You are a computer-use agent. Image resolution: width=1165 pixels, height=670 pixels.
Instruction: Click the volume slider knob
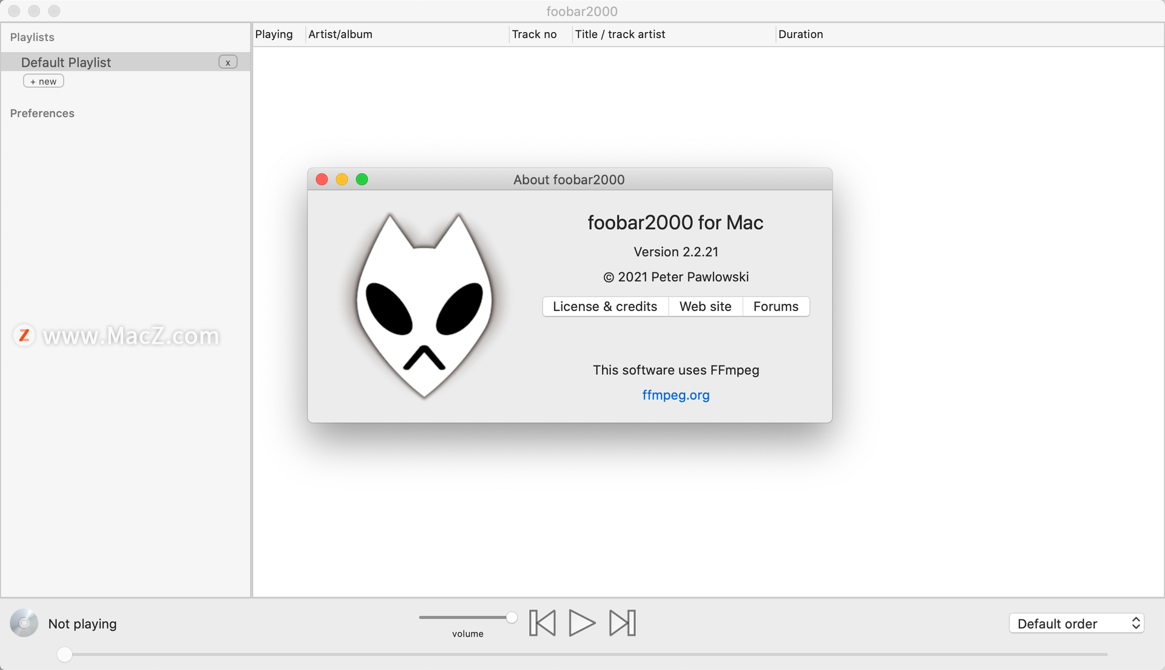(x=512, y=617)
